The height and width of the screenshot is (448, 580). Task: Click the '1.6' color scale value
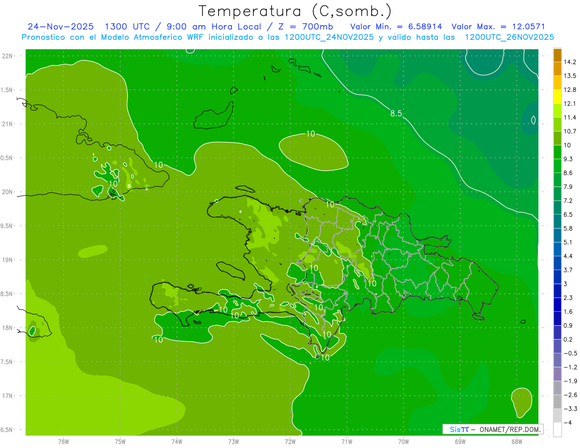tap(568, 312)
